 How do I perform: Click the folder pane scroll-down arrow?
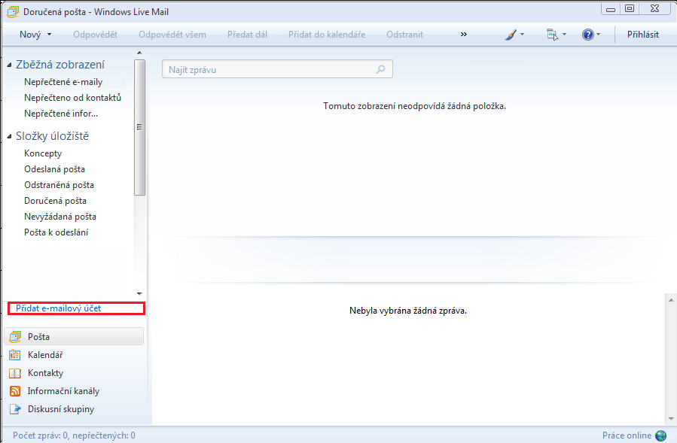coord(139,294)
